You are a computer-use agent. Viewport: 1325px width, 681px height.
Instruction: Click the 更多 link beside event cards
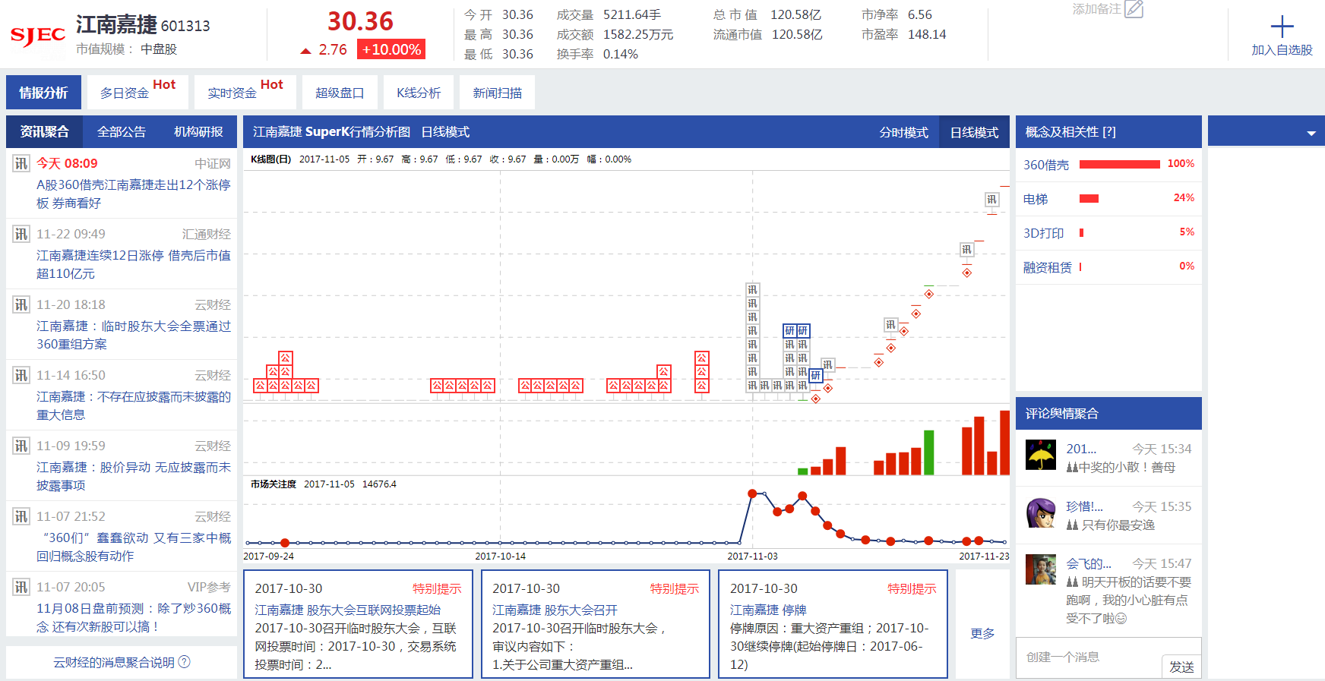(x=982, y=633)
